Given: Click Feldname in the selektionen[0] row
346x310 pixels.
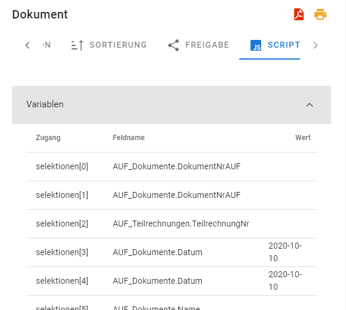Looking at the screenshot, I should 177,166.
